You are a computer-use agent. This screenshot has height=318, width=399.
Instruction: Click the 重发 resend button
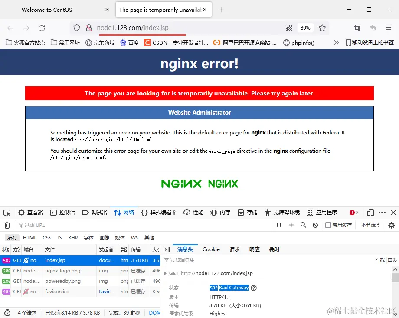[x=392, y=260]
